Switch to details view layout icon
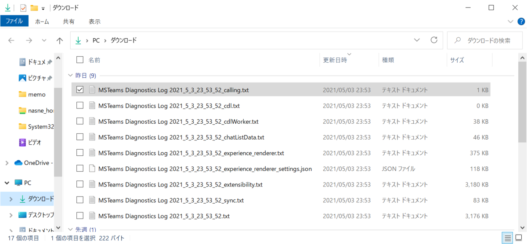Screen dimensions: 527x244 point(508,238)
